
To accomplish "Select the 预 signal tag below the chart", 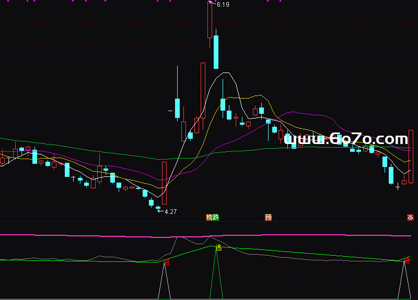I will click(269, 217).
